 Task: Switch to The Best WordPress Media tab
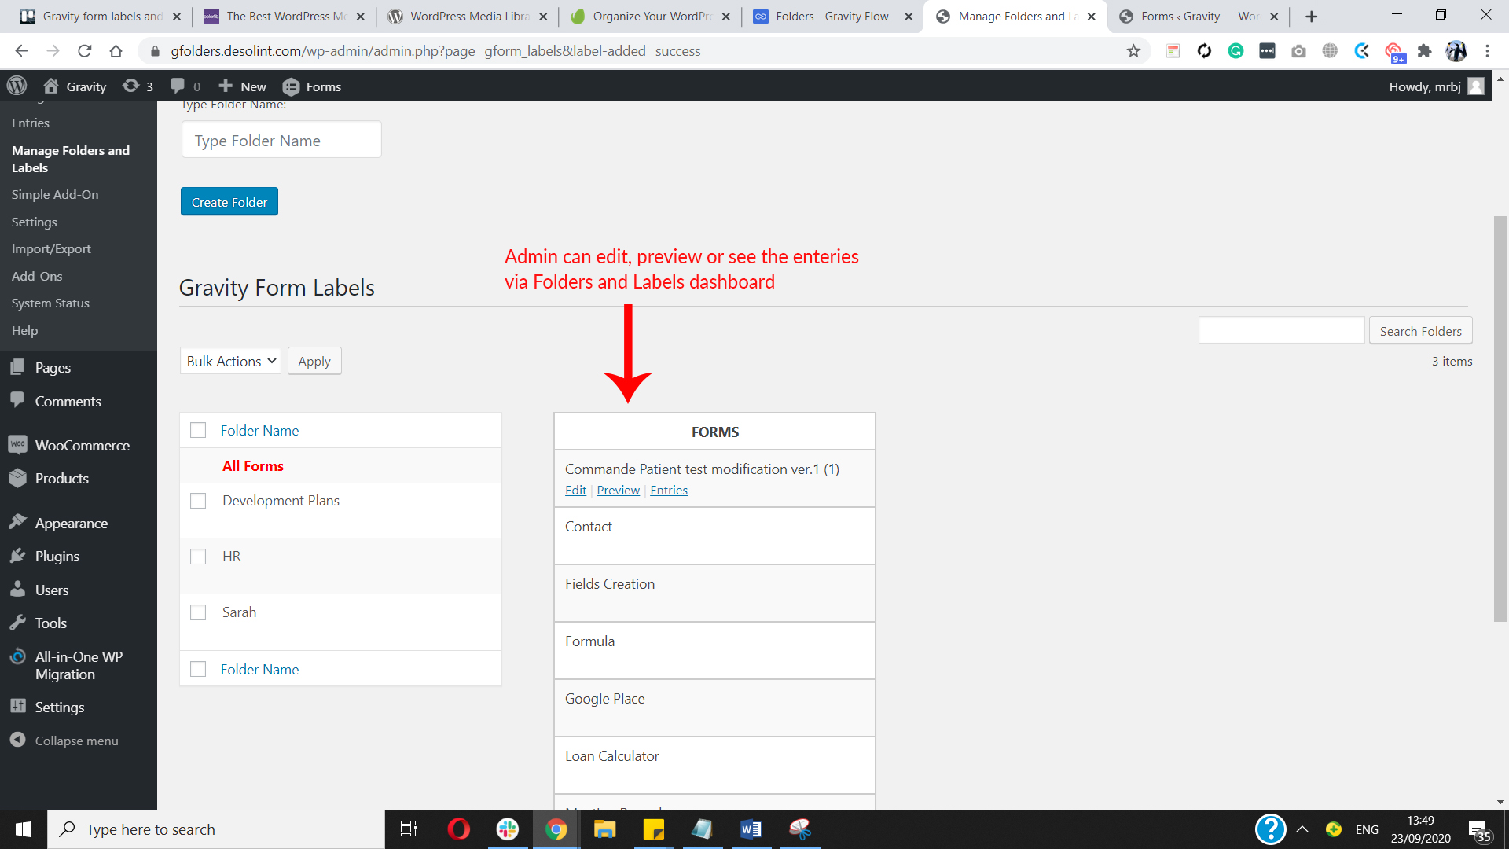click(x=286, y=17)
